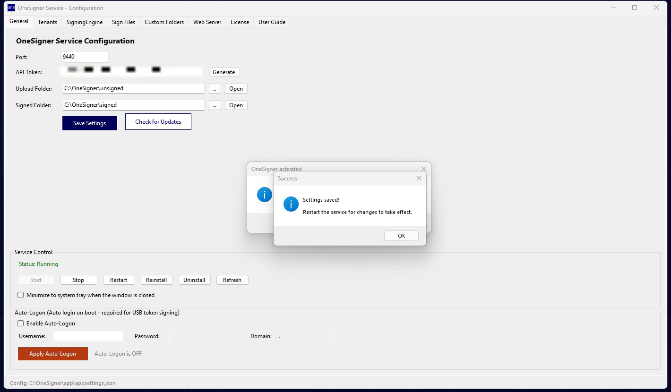This screenshot has width=671, height=392.
Task: Reinstall the service
Action: (156, 280)
